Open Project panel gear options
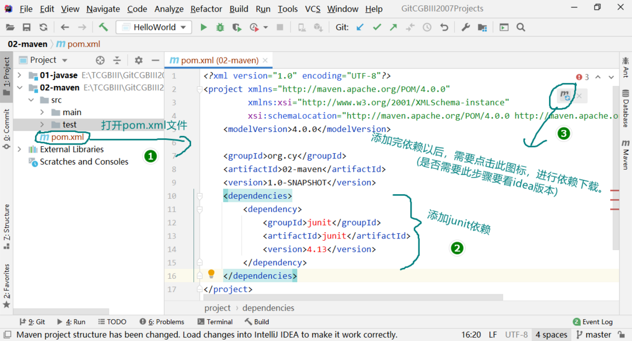The width and height of the screenshot is (632, 341). tap(139, 60)
